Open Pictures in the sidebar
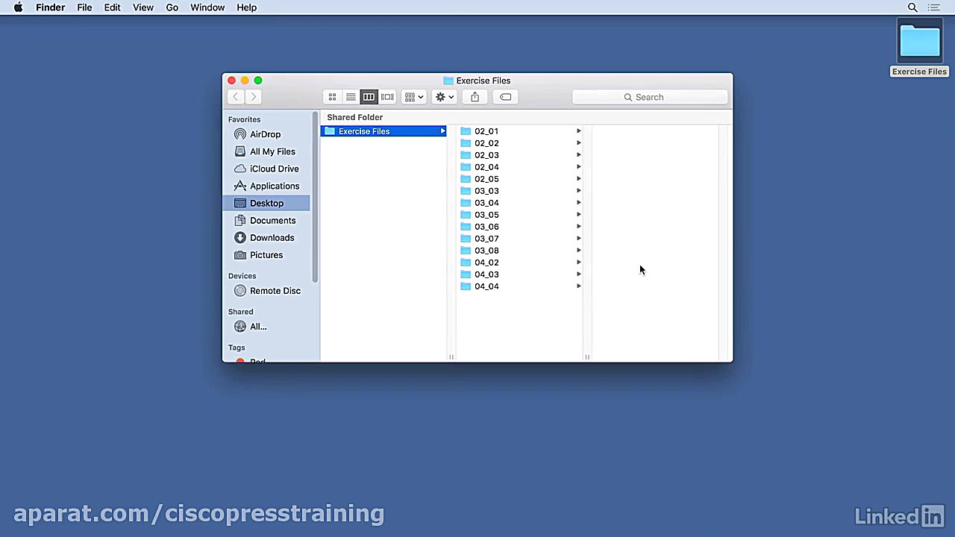Screen dimensions: 955x537 (266, 254)
